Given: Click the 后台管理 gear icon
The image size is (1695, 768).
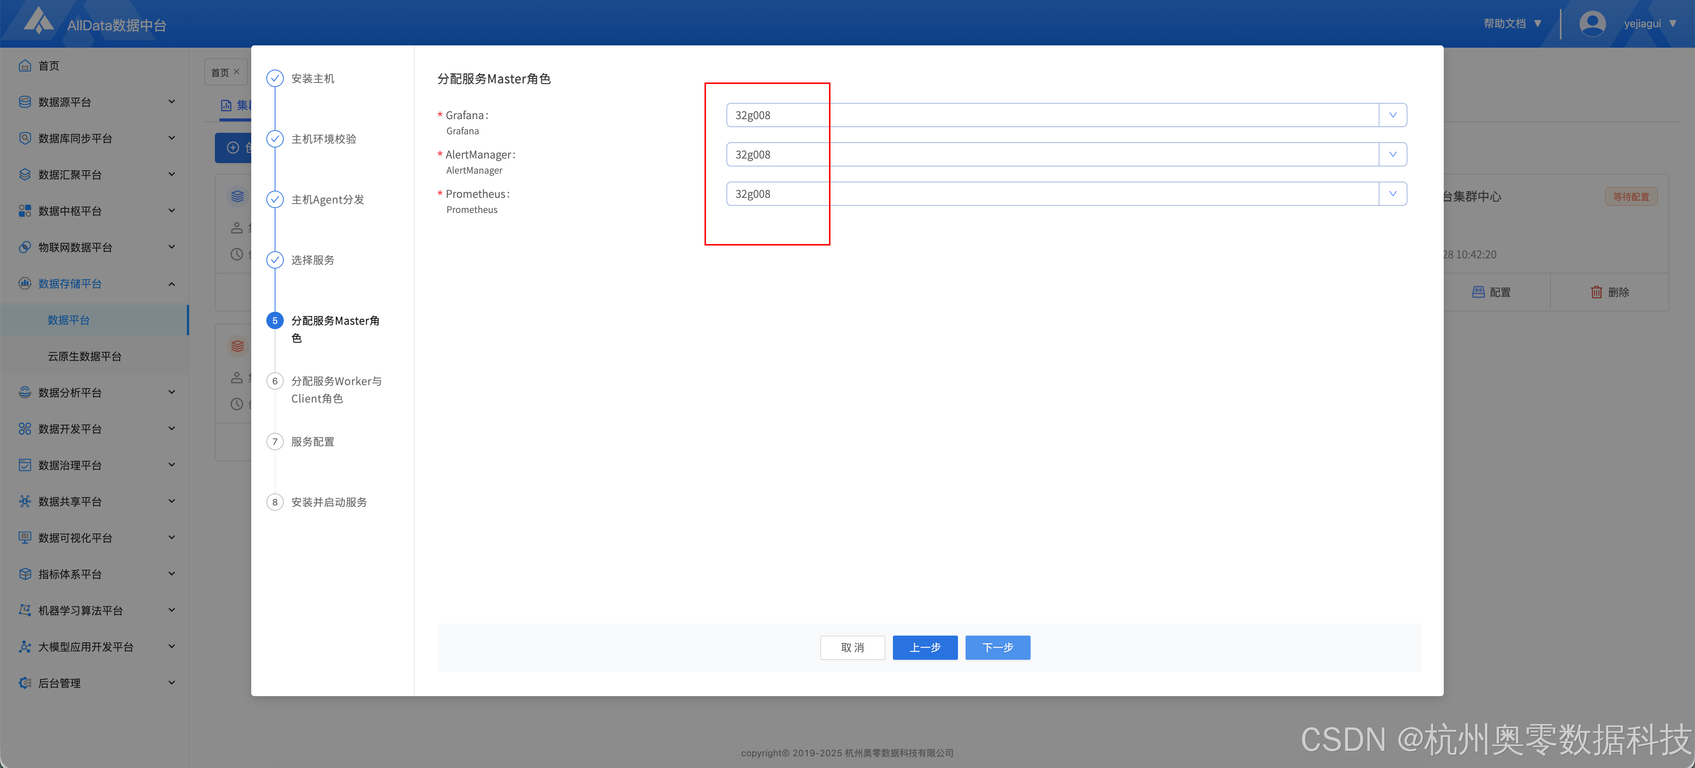Looking at the screenshot, I should (25, 682).
